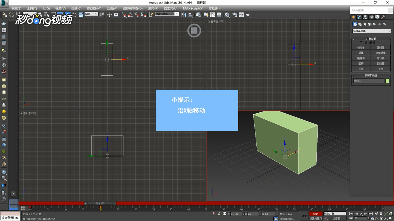The height and width of the screenshot is (221, 394).
Task: Click the 长方体 button
Action: pos(361,48)
